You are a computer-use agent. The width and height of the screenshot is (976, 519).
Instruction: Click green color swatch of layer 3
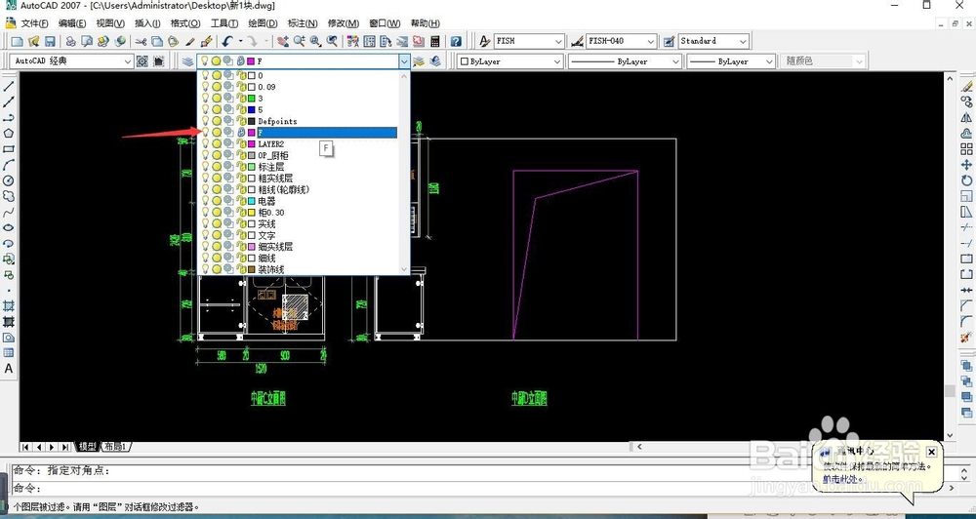[x=252, y=99]
